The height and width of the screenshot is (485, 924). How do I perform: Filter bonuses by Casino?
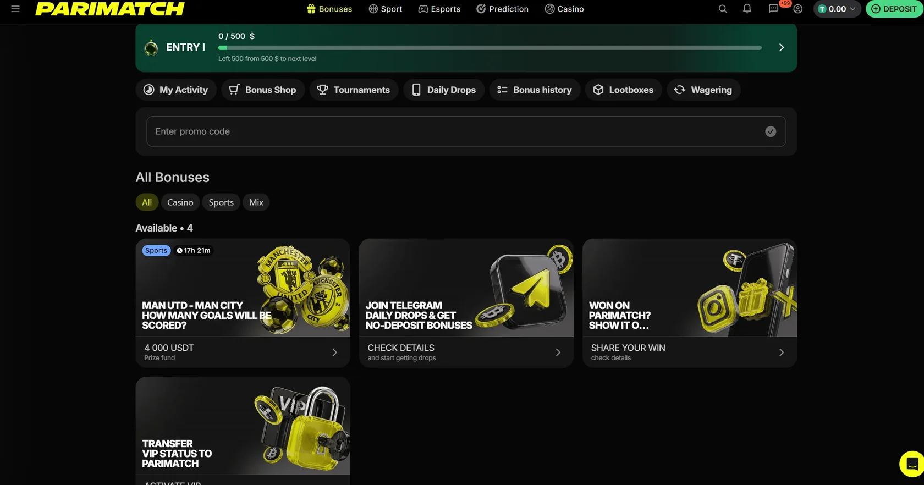click(180, 202)
